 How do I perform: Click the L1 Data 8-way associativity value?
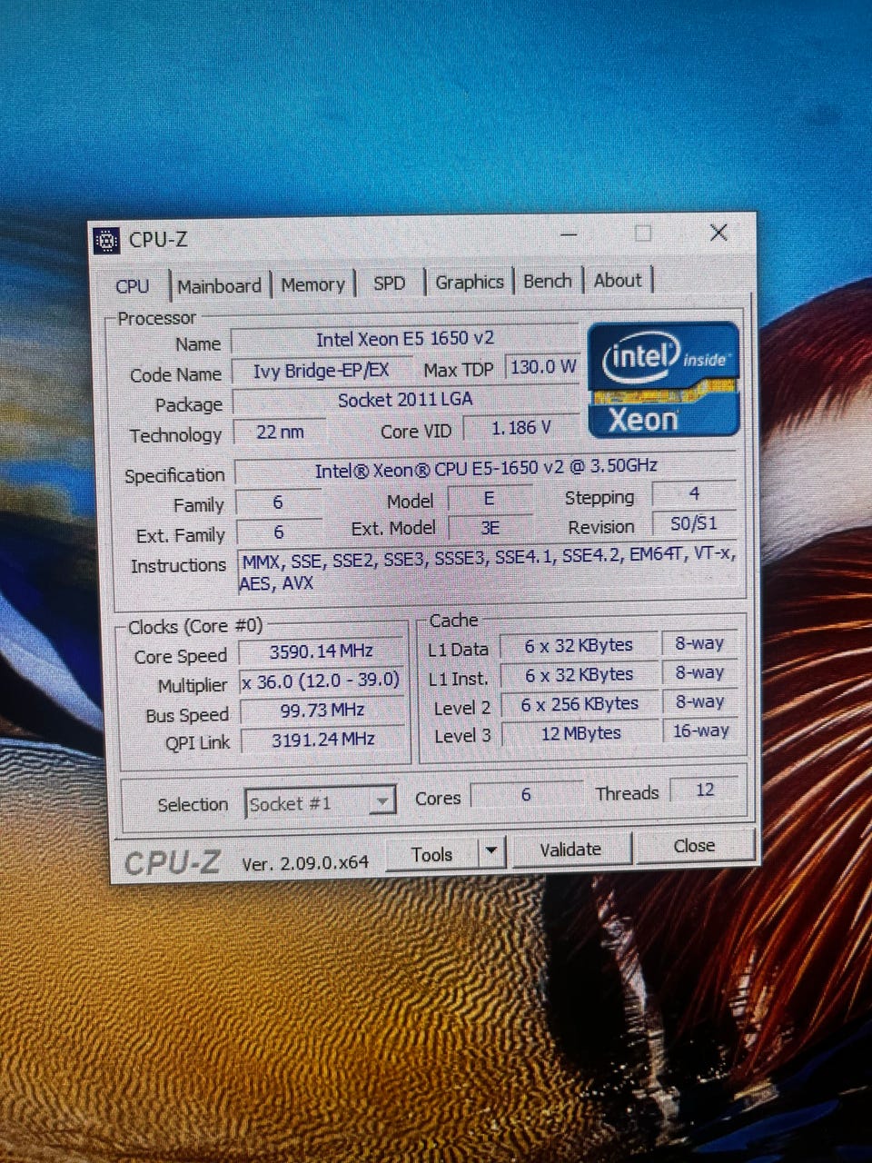pos(699,644)
